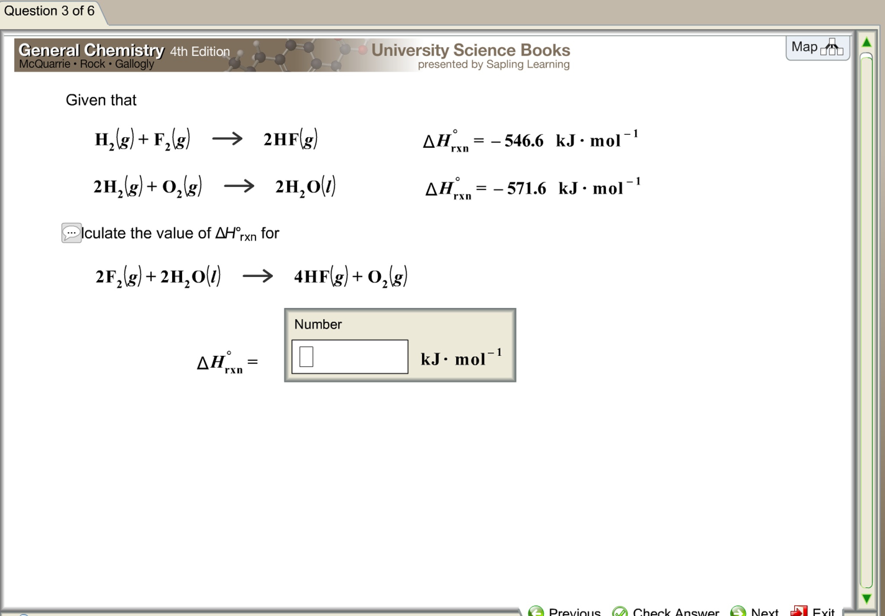The width and height of the screenshot is (885, 616).
Task: Switch to the question tab at top left
Action: 49,11
